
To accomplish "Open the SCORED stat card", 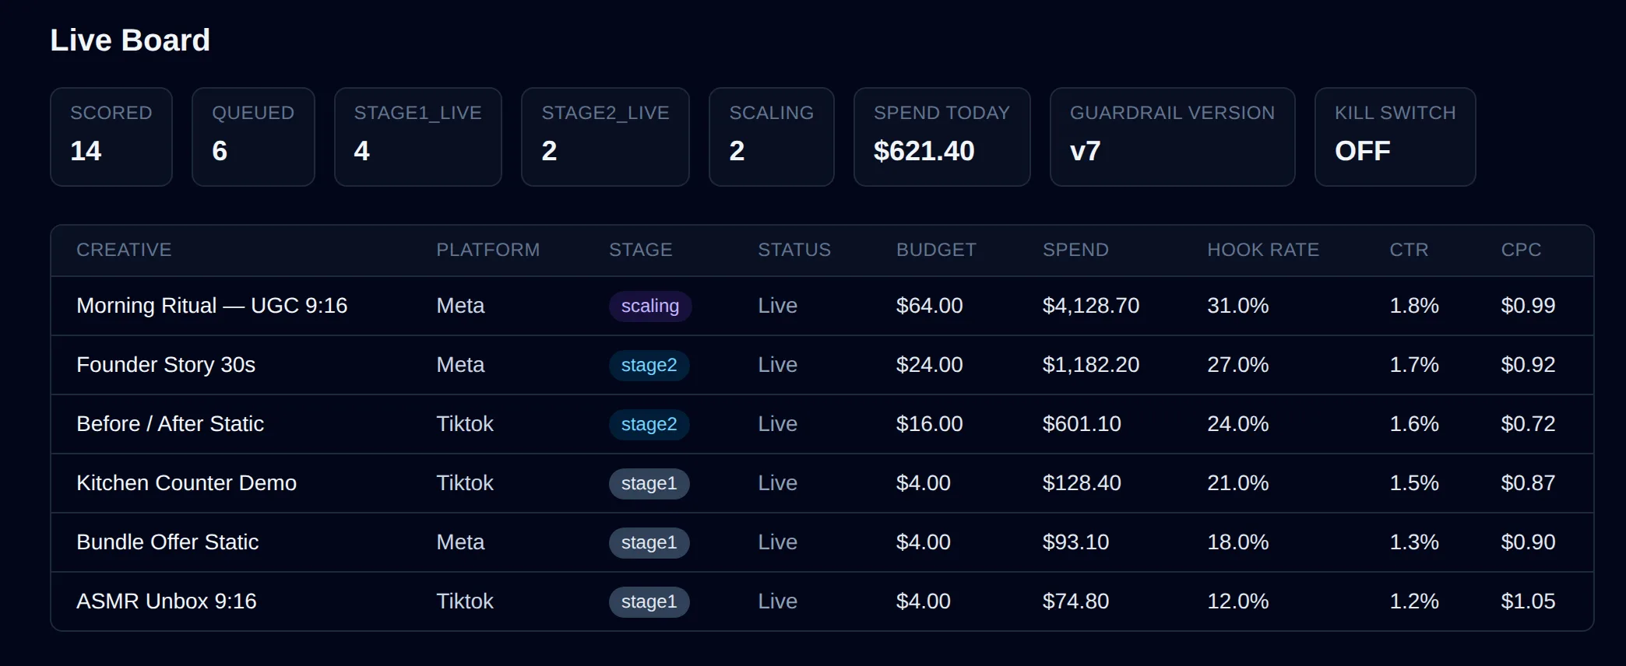I will 111,137.
